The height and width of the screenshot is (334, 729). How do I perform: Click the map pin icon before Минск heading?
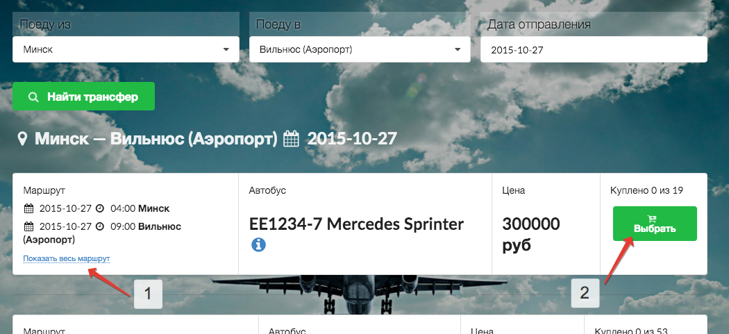click(x=22, y=139)
